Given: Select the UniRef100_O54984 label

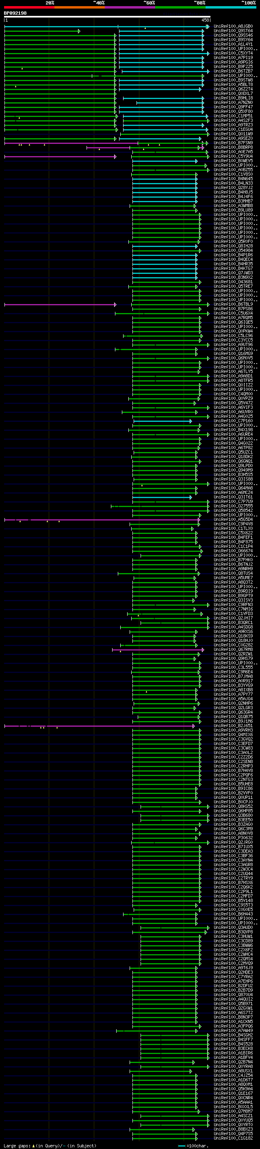Looking at the screenshot, I should pyautogui.click(x=233, y=250).
